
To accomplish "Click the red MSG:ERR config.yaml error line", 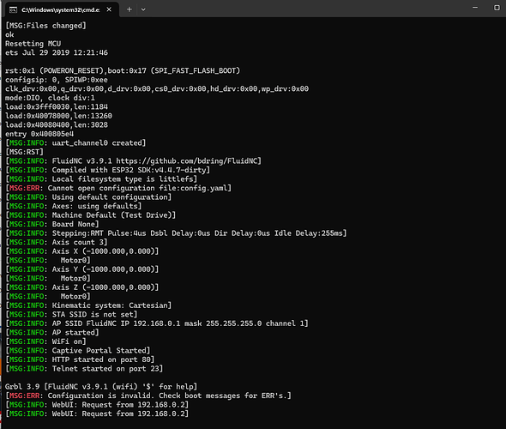I will (118, 188).
